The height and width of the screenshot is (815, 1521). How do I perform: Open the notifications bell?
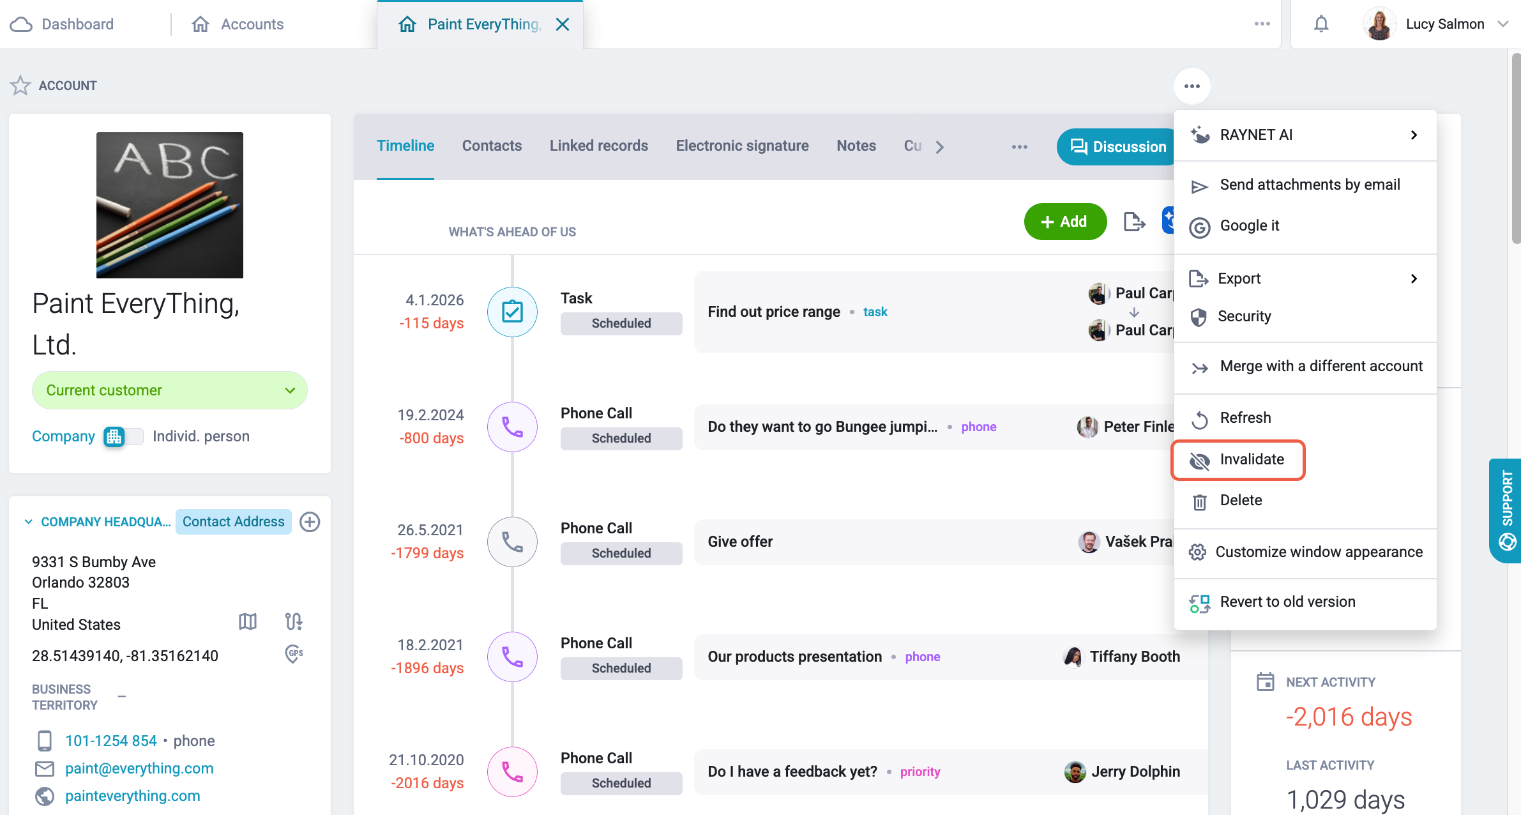click(1321, 24)
